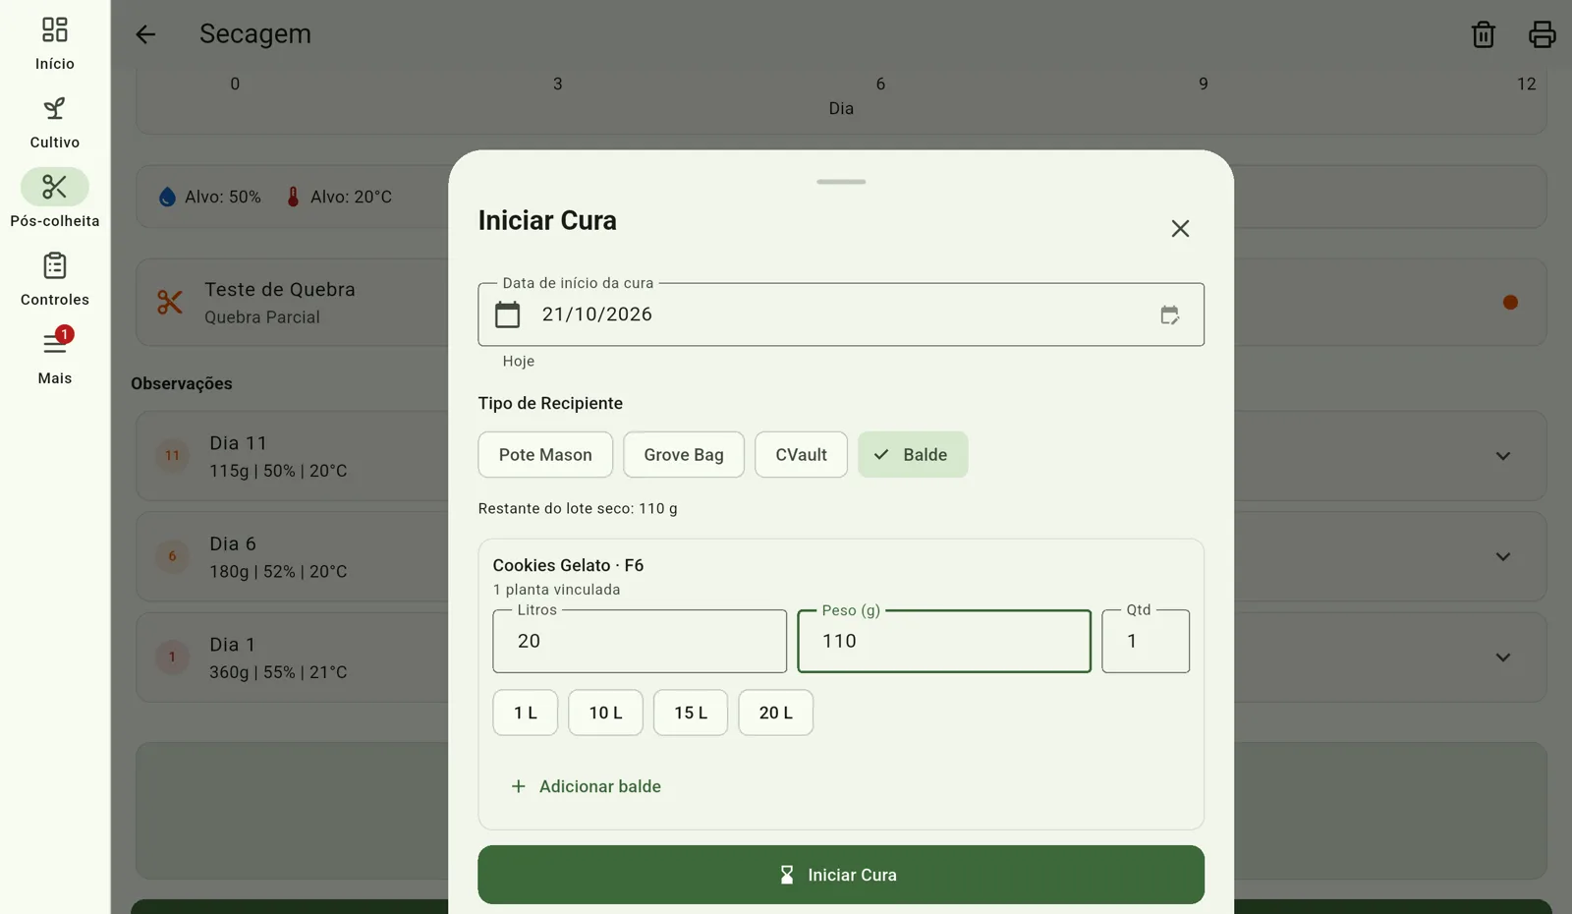Click the calendar edit icon in date field

1169,314
